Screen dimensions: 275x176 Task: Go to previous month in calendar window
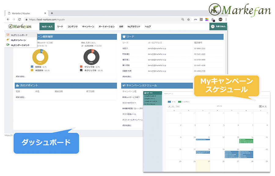coord(169,106)
